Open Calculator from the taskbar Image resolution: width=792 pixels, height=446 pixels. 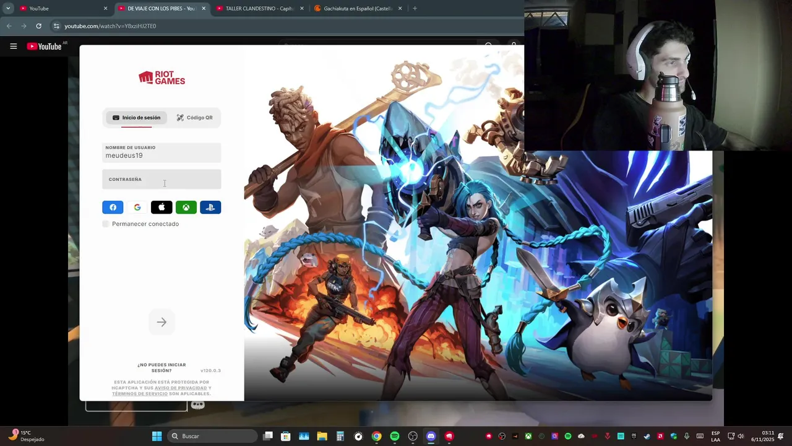click(x=340, y=436)
